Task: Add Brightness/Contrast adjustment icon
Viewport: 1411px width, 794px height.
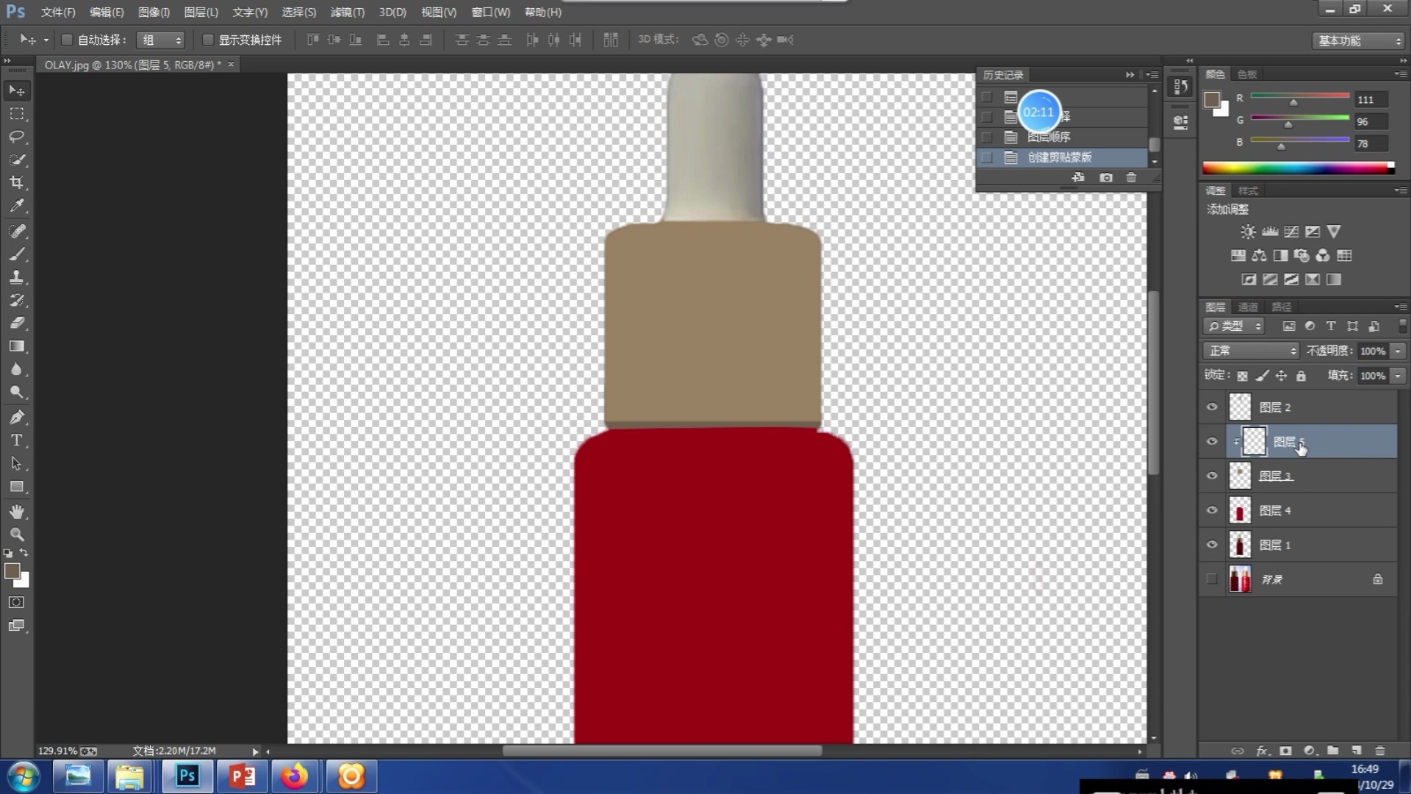Action: coord(1248,232)
